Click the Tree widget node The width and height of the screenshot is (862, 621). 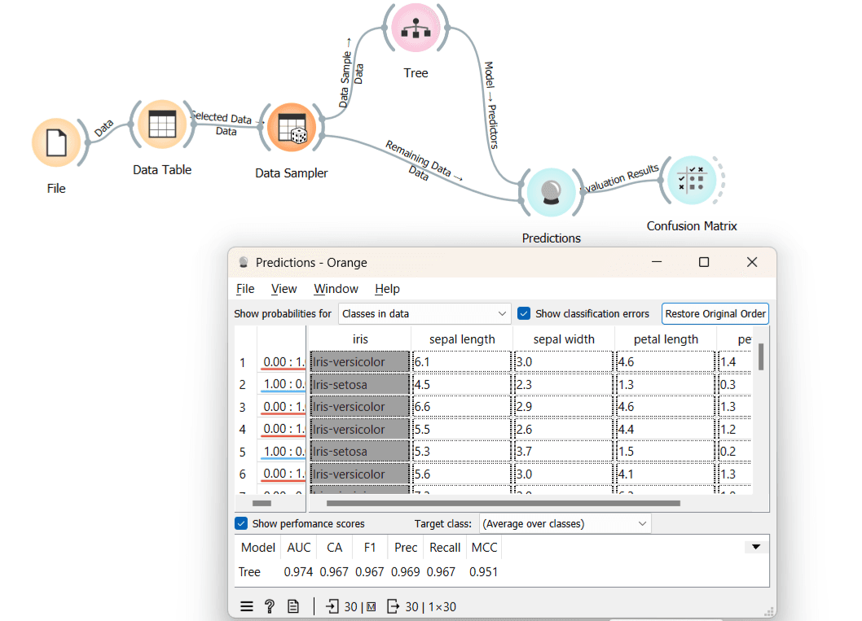click(x=416, y=28)
